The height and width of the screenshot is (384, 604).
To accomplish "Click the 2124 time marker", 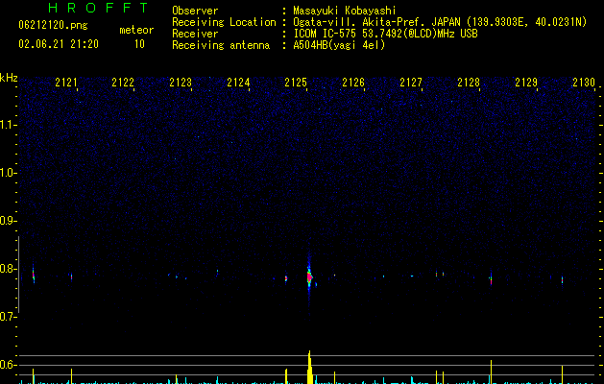I will click(238, 82).
